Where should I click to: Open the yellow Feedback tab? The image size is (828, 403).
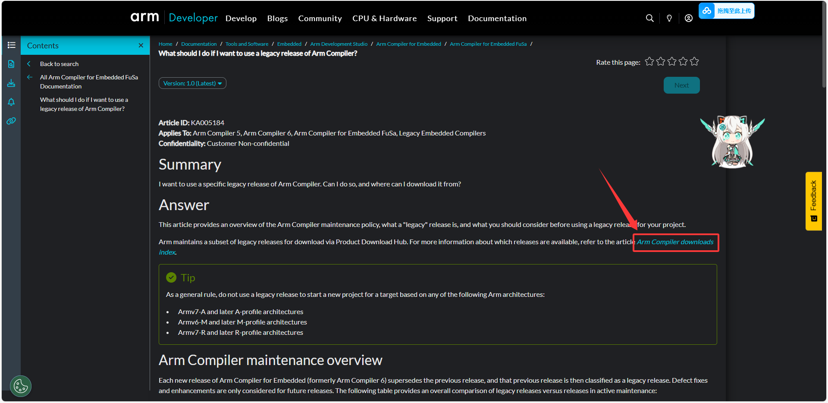pyautogui.click(x=813, y=201)
